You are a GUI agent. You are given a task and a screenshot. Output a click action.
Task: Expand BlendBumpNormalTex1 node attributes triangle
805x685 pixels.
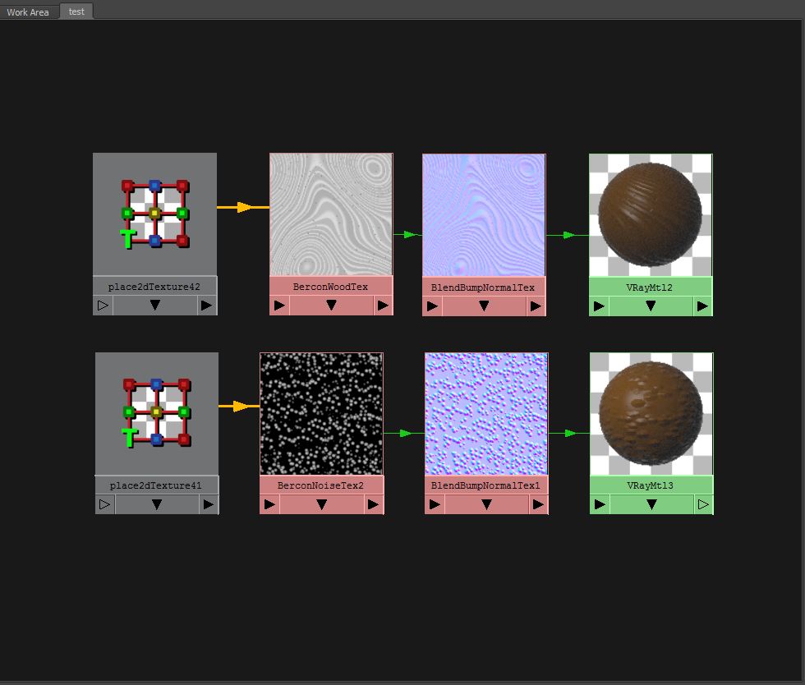[486, 504]
